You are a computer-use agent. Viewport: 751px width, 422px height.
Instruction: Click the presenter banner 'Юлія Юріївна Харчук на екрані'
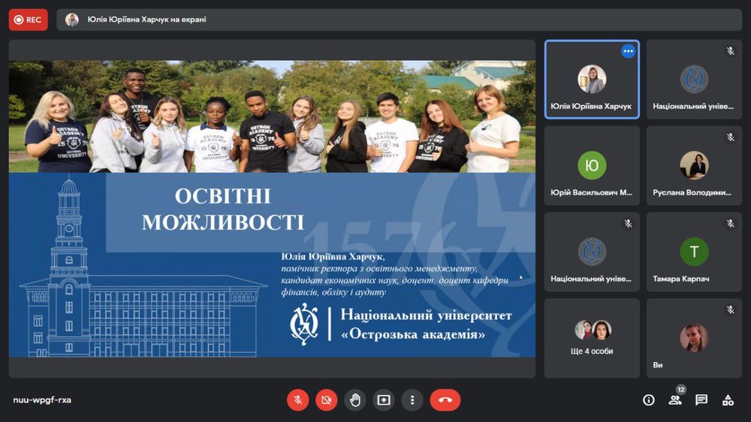(x=146, y=20)
